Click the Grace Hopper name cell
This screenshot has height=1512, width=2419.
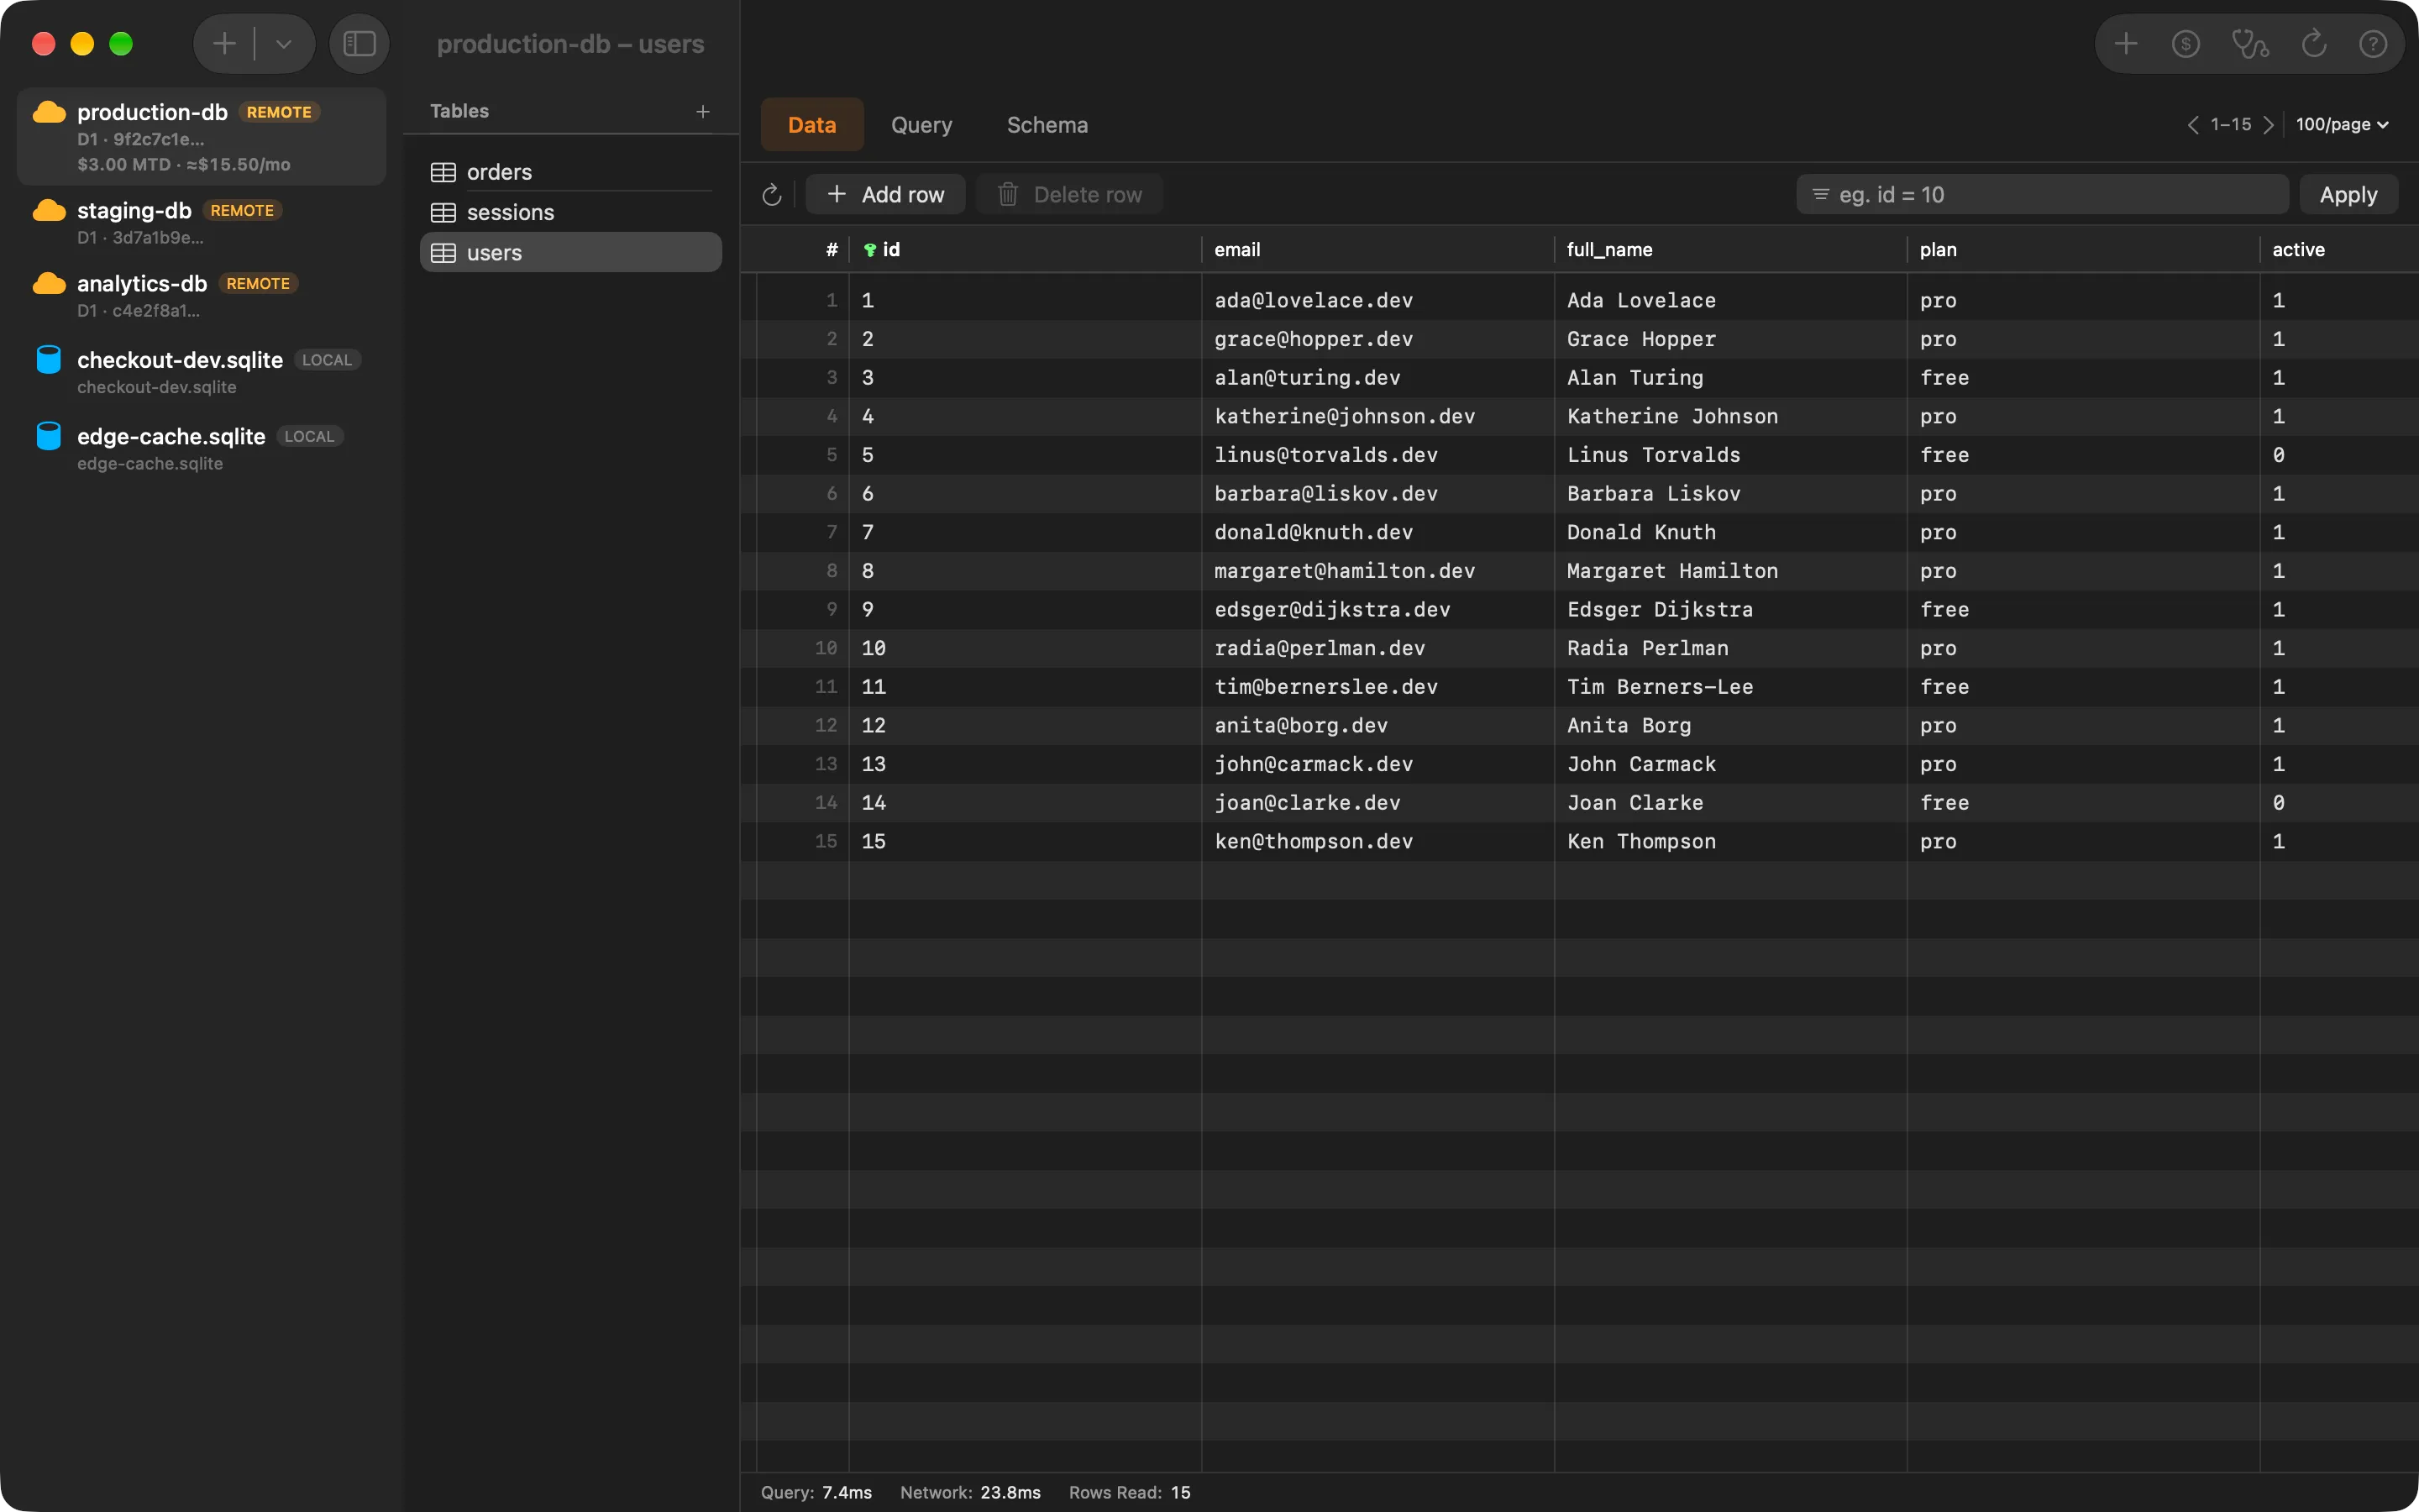1730,339
